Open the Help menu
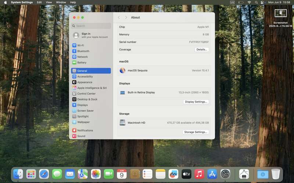The image size is (294, 183). click(73, 3)
